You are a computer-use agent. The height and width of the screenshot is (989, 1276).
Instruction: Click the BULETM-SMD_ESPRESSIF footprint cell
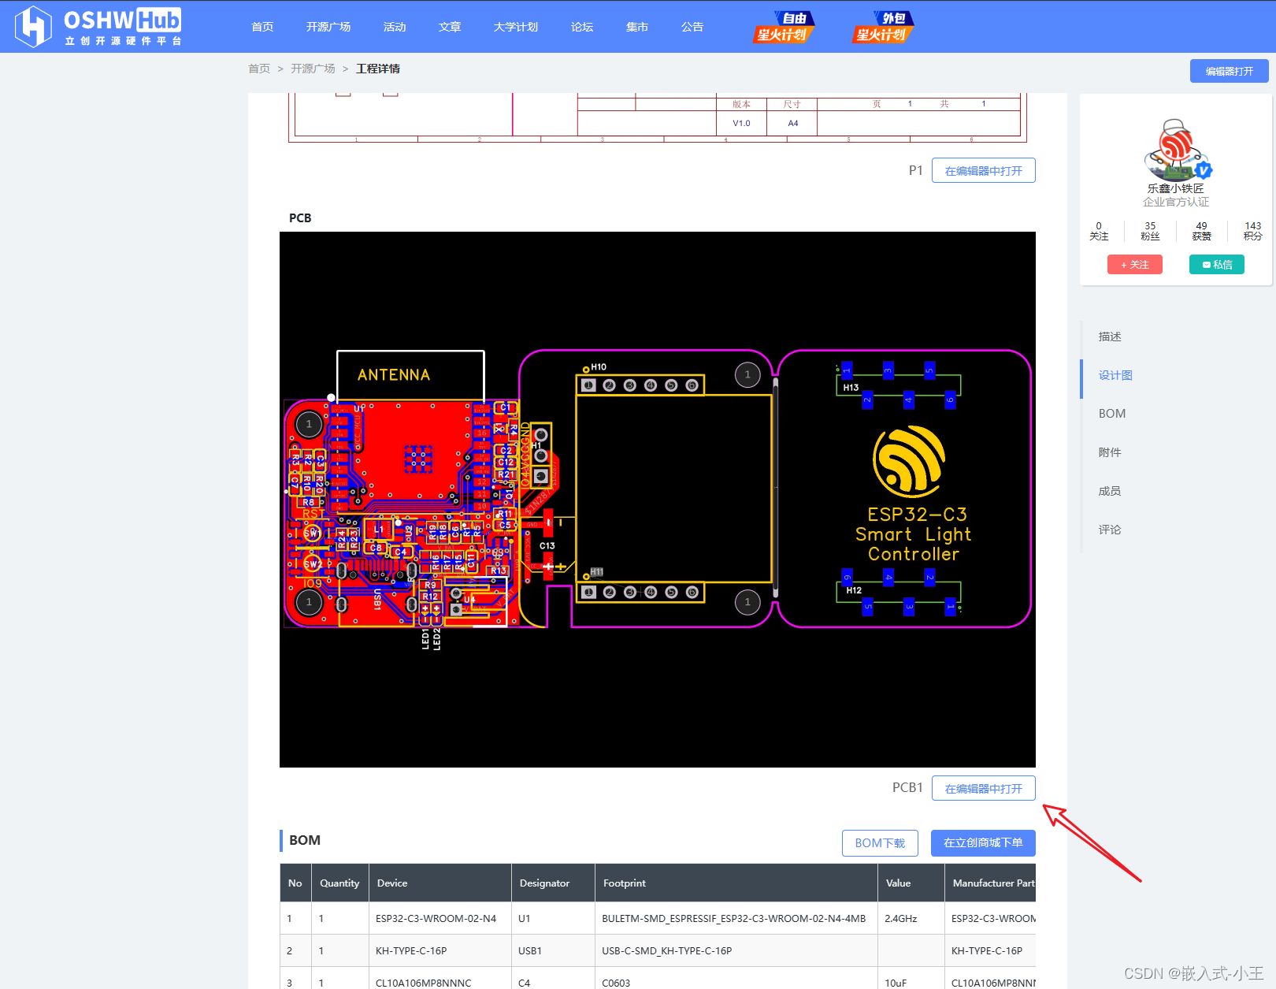coord(736,918)
